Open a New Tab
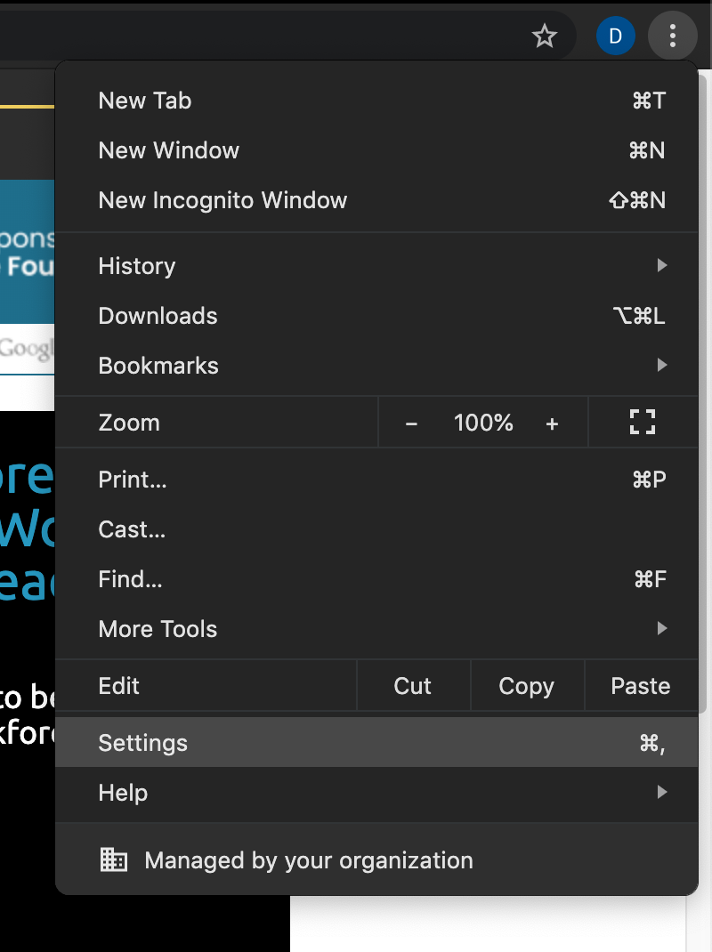Screen dimensions: 712x952 click(x=145, y=101)
